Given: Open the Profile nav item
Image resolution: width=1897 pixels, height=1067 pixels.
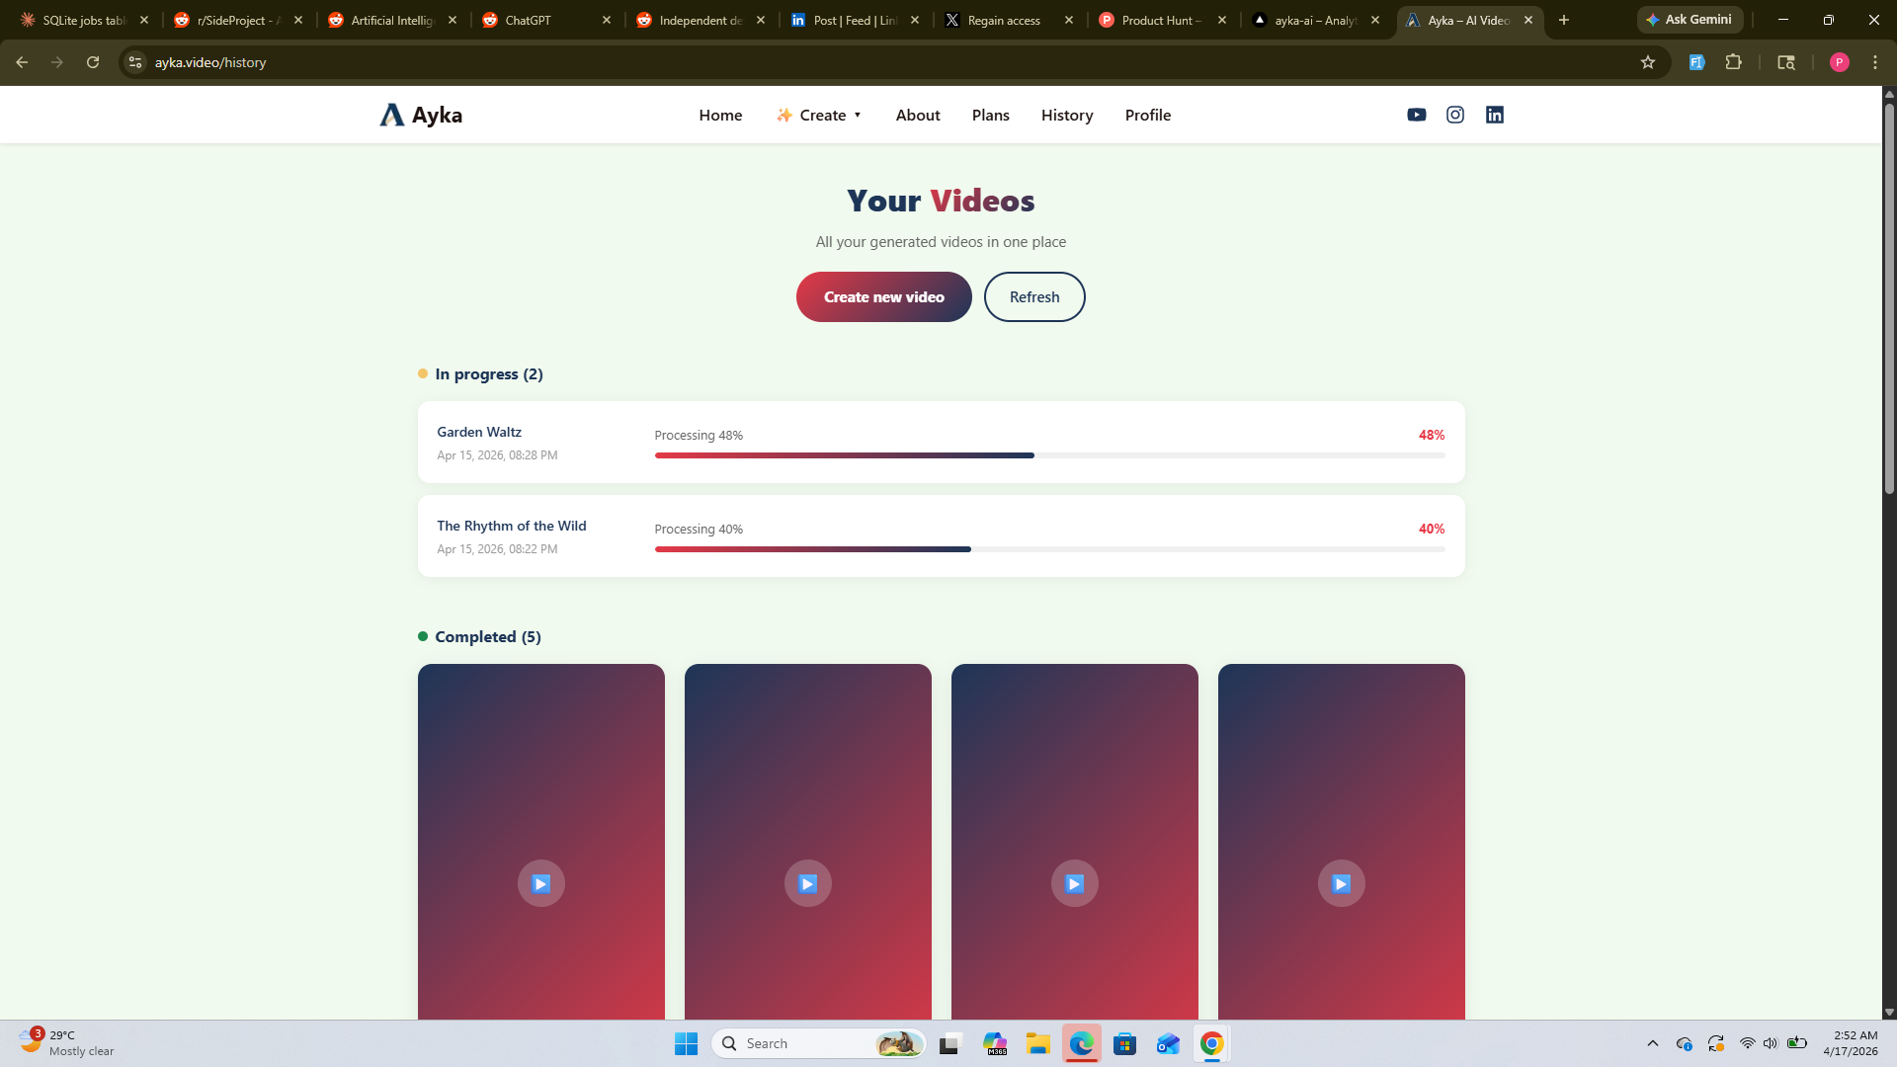Looking at the screenshot, I should tap(1147, 115).
